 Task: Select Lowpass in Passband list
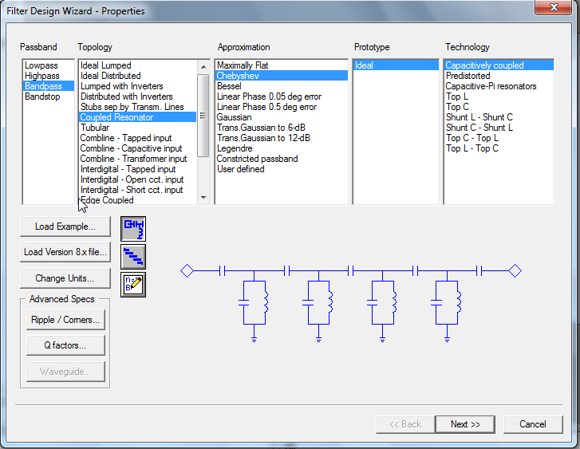(x=40, y=65)
